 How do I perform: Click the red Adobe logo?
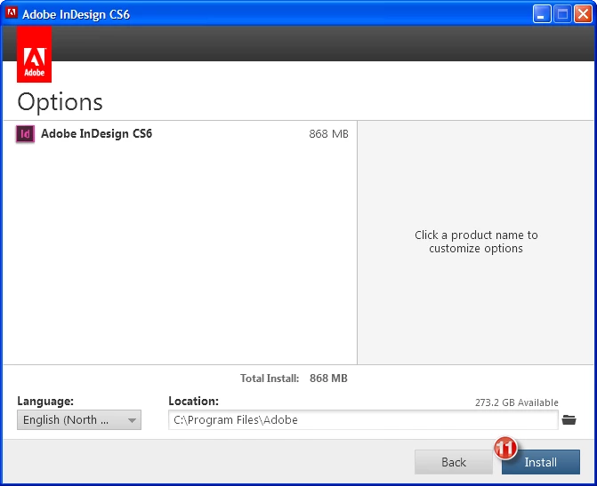click(35, 54)
